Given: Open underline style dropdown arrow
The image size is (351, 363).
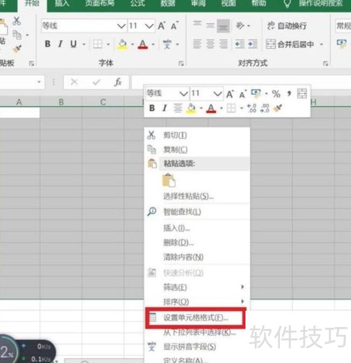Looking at the screenshot, I should [84, 44].
